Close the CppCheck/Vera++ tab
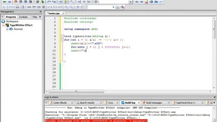Viewport: 217px width, 122px height. pos(202,103)
